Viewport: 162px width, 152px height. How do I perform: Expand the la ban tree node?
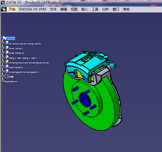pyautogui.click(x=3, y=52)
